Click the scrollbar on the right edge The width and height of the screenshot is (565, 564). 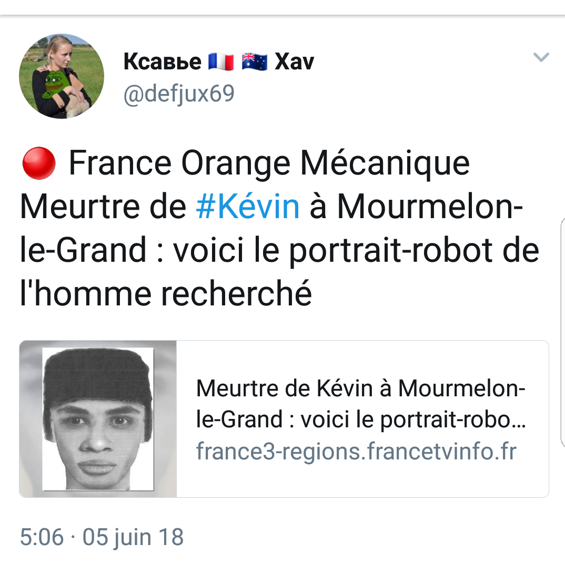click(561, 331)
